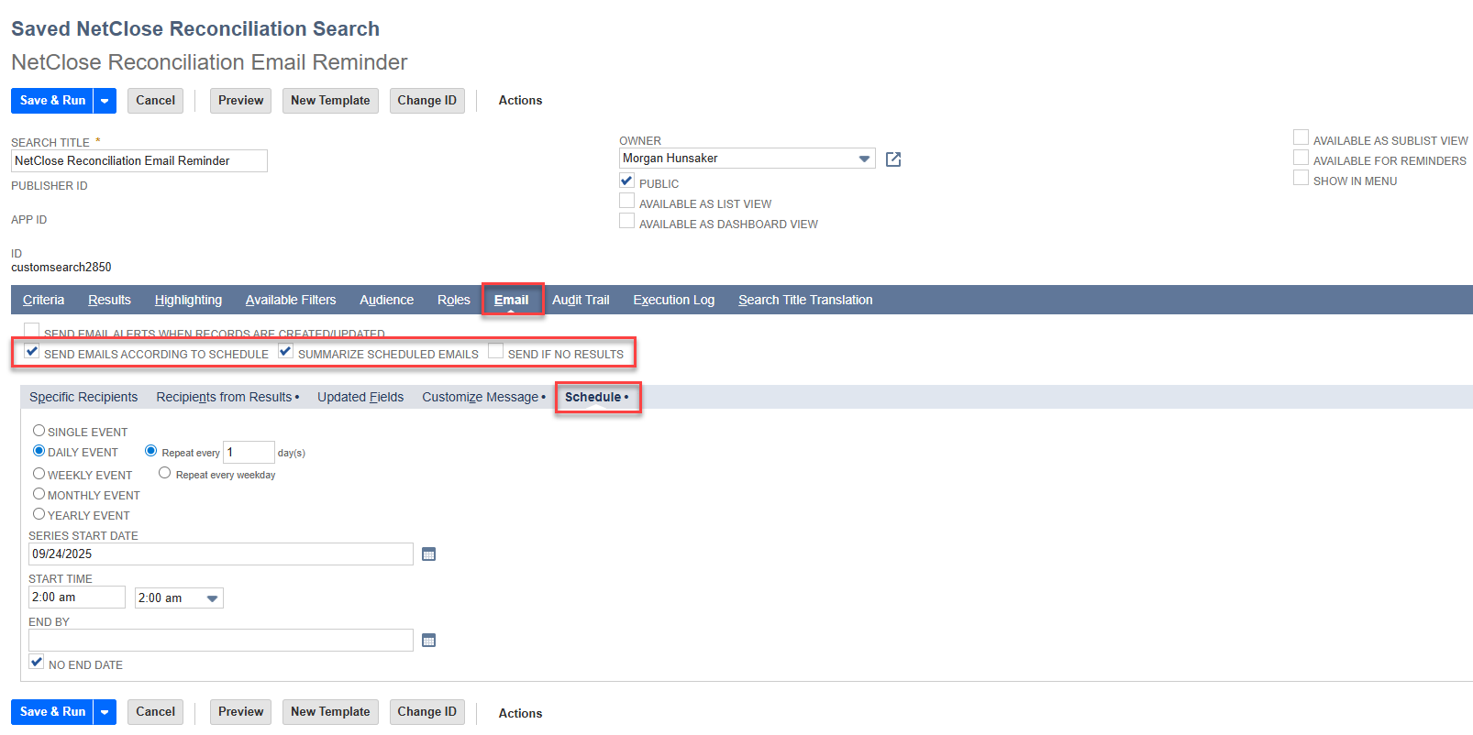1473x735 pixels.
Task: Click the top Preview button
Action: click(240, 101)
